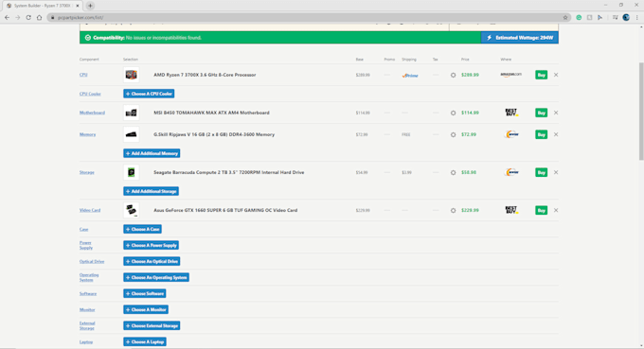This screenshot has width=644, height=349.
Task: Open the browser home page
Action: (x=39, y=17)
